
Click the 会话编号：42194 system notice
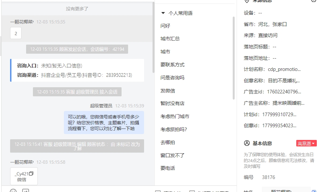coord(77,49)
